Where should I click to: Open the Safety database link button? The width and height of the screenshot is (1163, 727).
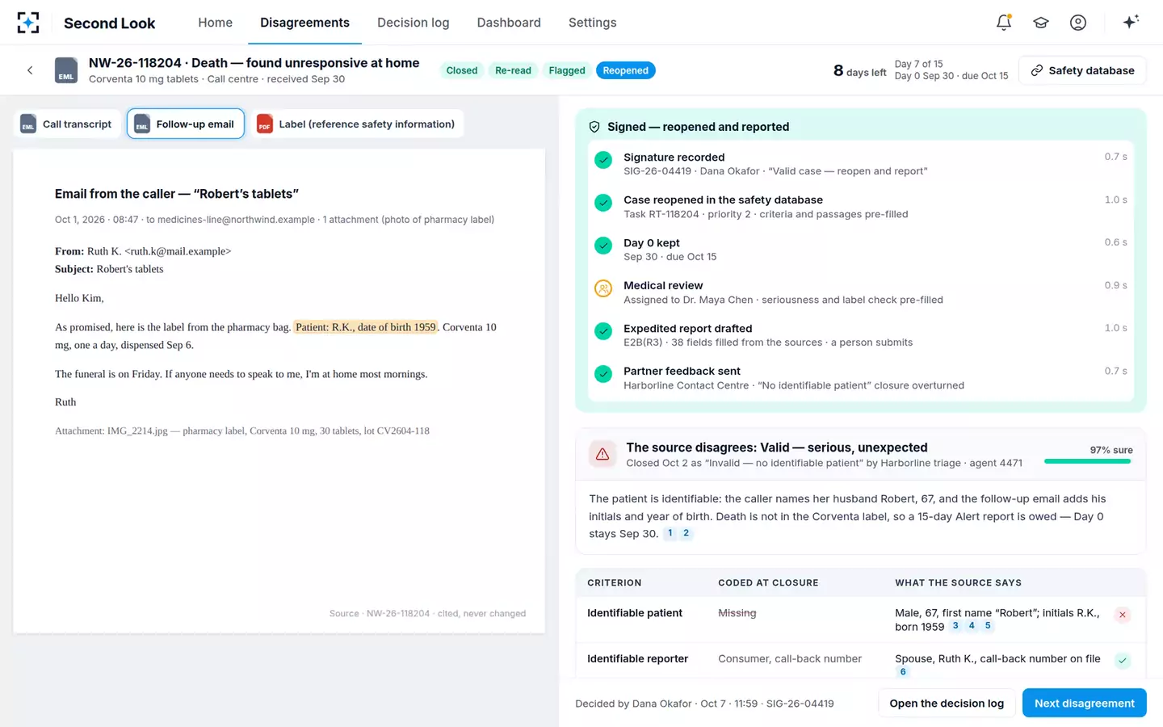[1082, 70]
